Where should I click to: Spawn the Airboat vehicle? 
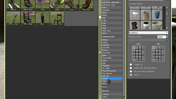(x=13, y=5)
